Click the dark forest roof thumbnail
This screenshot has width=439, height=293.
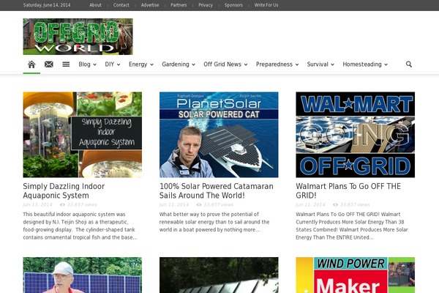[x=219, y=275]
